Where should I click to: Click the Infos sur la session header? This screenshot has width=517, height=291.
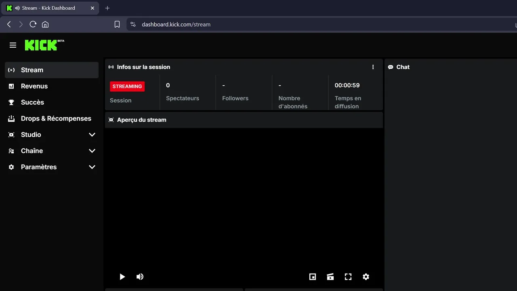coord(143,67)
